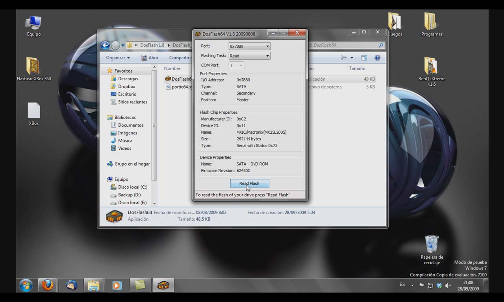504x302 pixels.
Task: Select Favoritos in the navigation pane
Action: pos(123,71)
